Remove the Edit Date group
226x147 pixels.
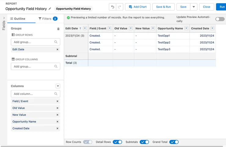(x=57, y=49)
